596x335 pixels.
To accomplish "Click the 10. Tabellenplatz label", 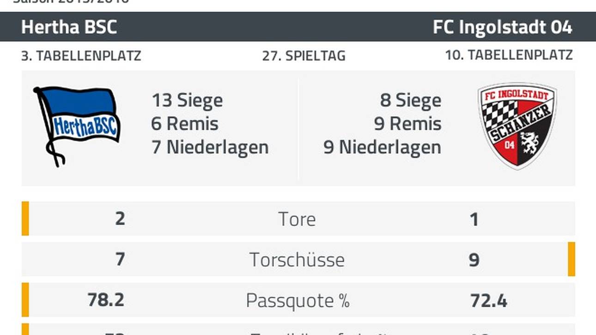I will [509, 55].
